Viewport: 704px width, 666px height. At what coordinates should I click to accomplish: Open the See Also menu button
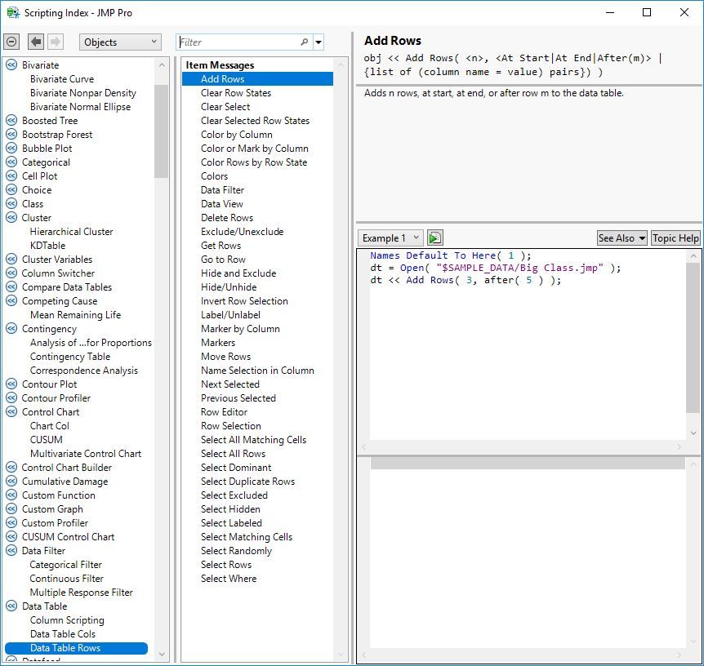(x=622, y=238)
